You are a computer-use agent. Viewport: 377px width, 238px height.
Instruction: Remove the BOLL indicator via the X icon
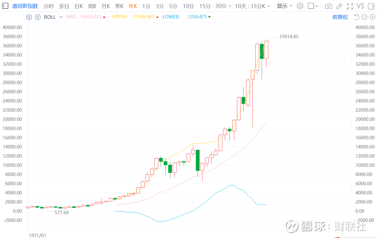[x=38, y=17]
